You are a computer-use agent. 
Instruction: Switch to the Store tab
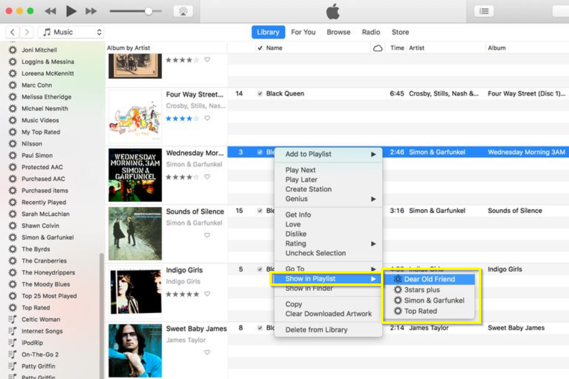click(x=400, y=32)
